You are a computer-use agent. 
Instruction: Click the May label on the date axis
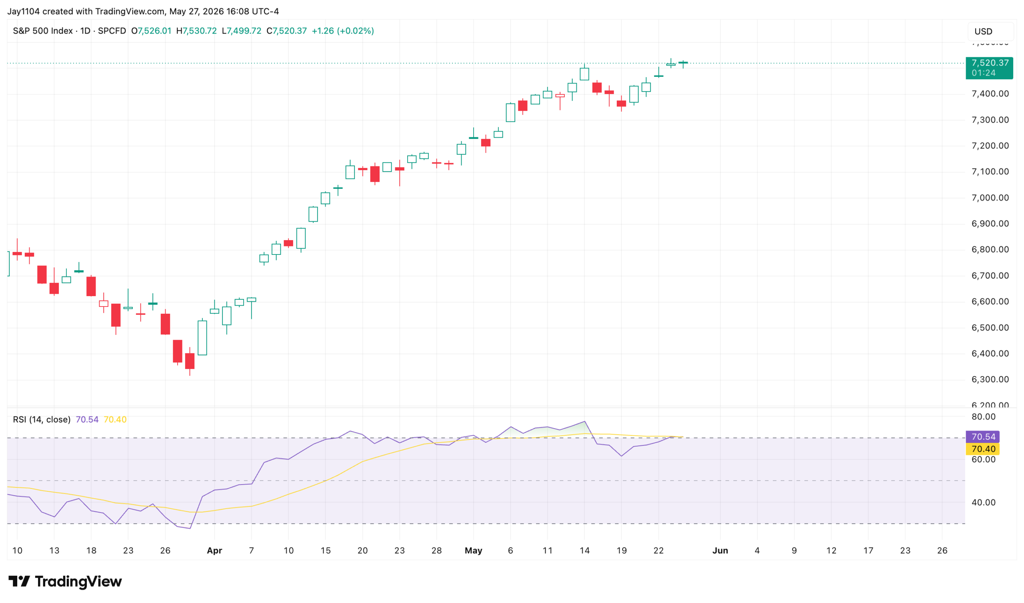pyautogui.click(x=473, y=551)
